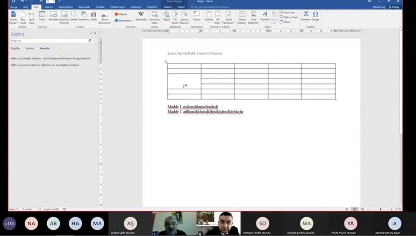
Task: Insert an equation with Denklem
Action: click(306, 16)
